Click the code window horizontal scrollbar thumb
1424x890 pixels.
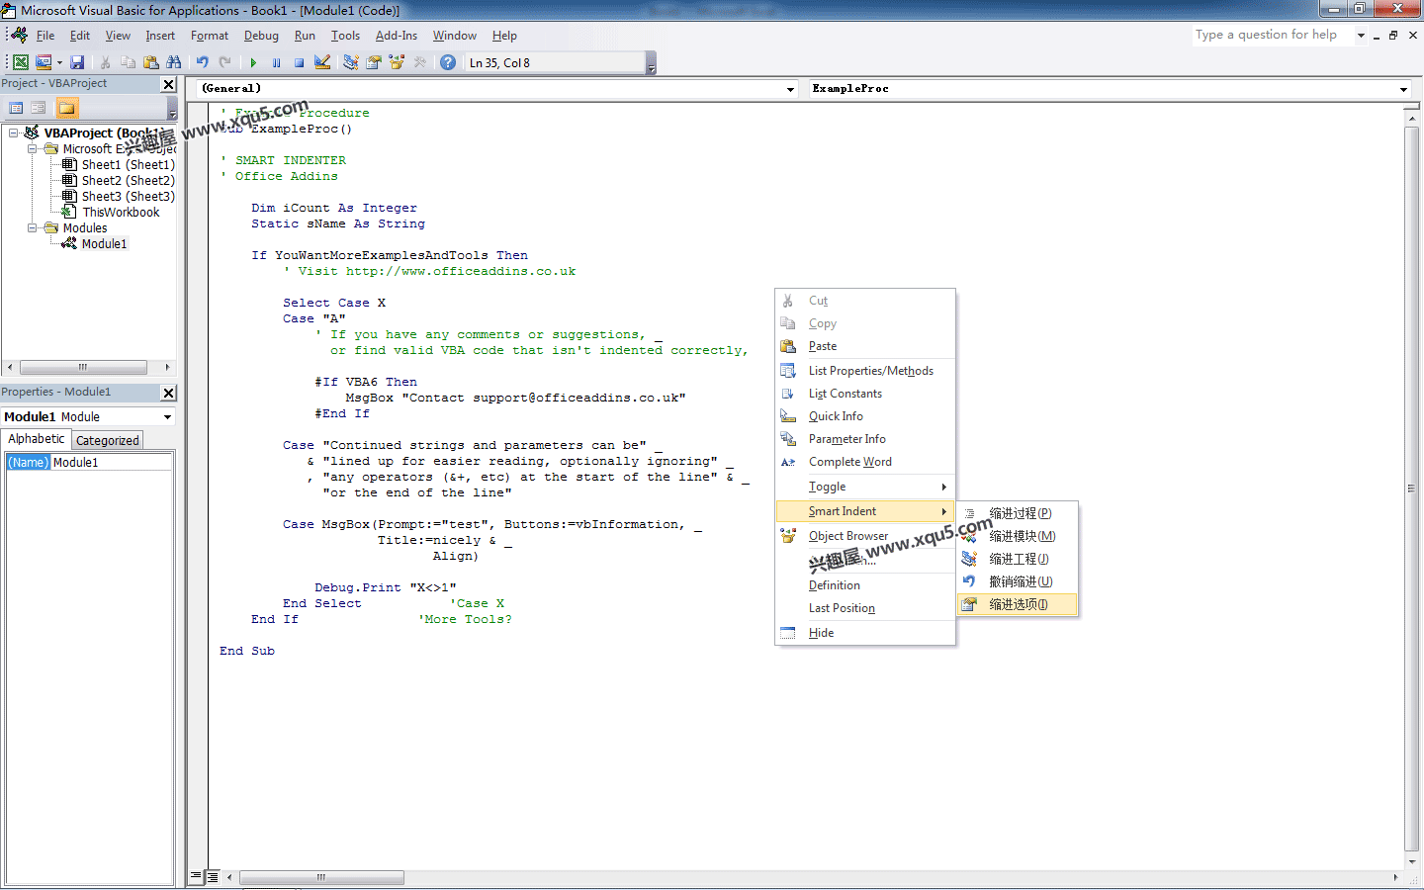pos(321,877)
